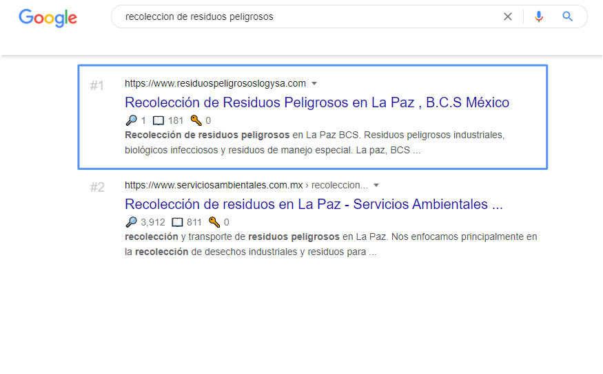Clear the search query with the X icon
Screen dimensions: 603x374
tap(508, 16)
